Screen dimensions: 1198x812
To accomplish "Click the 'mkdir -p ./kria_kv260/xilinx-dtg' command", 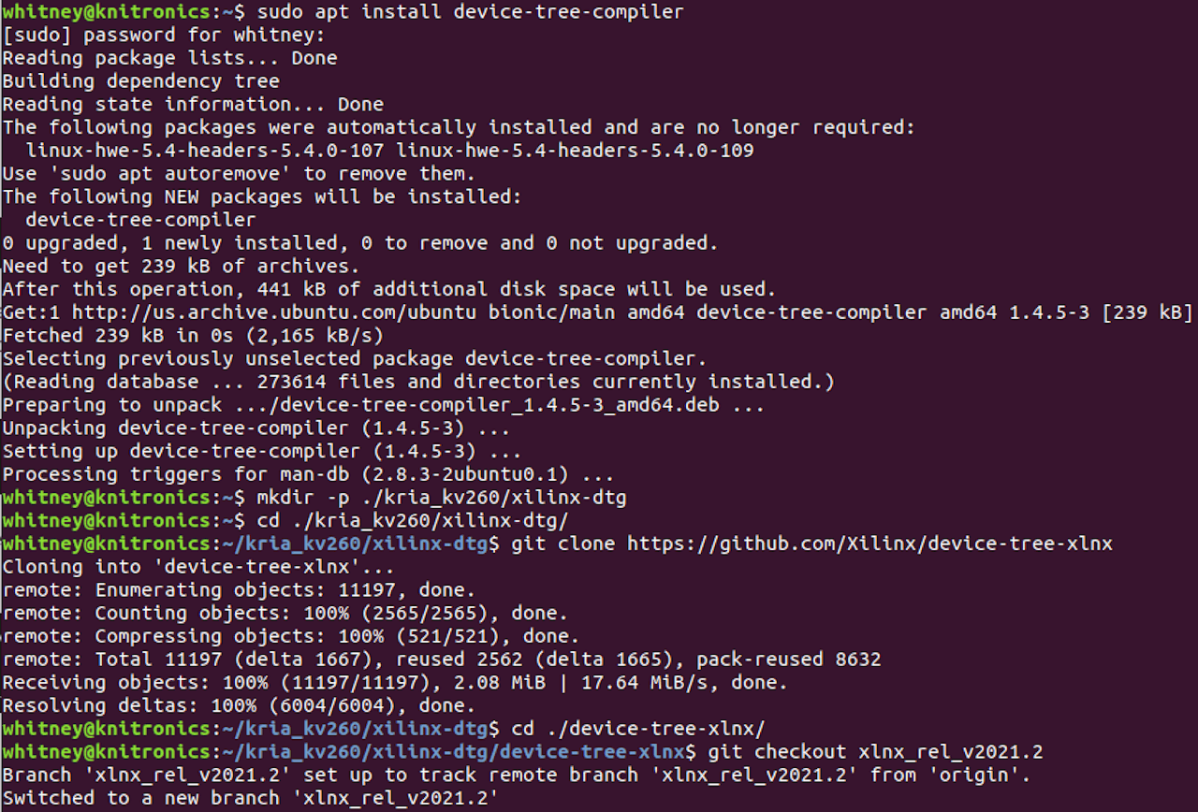I will tap(441, 498).
